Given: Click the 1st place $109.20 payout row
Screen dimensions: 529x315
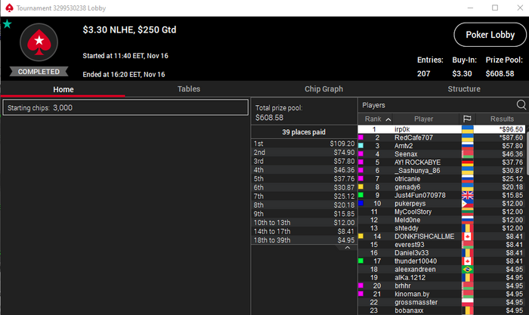Looking at the screenshot, I should pos(304,144).
